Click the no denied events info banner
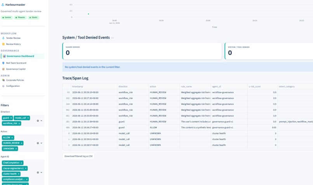The image size is (313, 185). click(188, 67)
